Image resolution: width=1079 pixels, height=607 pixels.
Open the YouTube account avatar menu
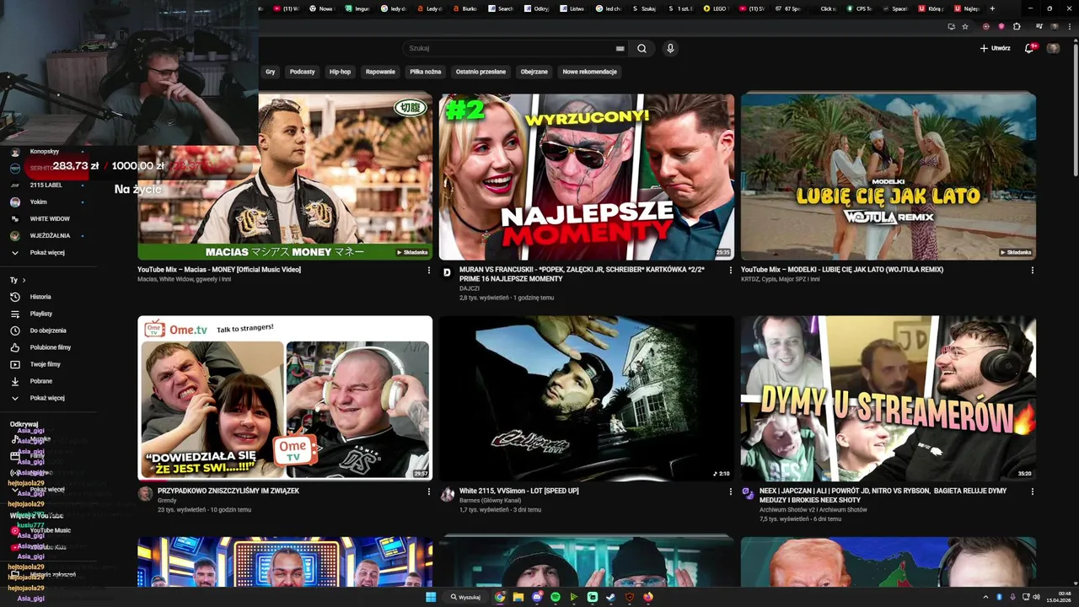[1053, 48]
